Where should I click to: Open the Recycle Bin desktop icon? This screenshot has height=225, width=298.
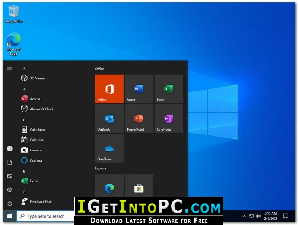(13, 14)
